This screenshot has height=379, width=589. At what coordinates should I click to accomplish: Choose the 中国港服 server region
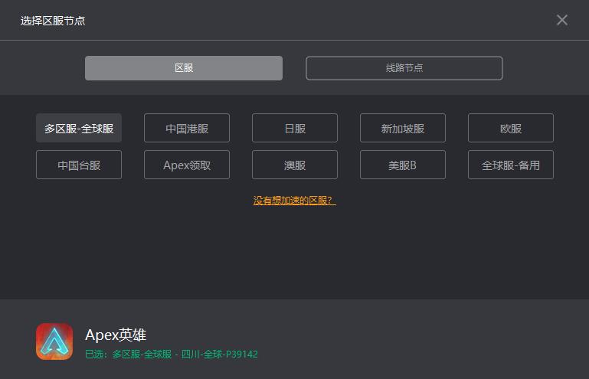(187, 129)
